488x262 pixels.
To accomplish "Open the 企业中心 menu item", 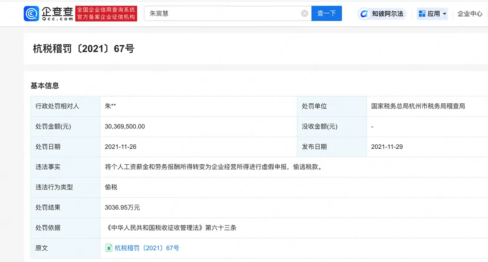I will 470,13.
